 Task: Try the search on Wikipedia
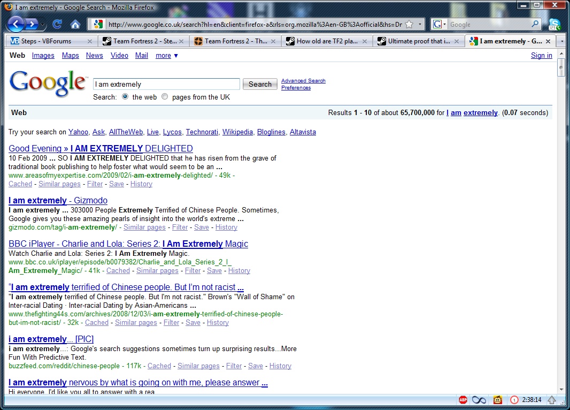[x=237, y=132]
